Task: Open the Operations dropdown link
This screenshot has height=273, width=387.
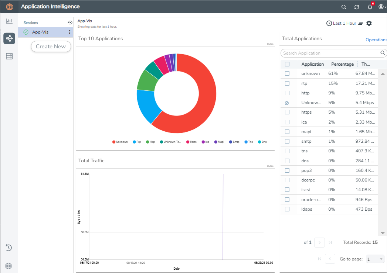Action: [x=376, y=40]
